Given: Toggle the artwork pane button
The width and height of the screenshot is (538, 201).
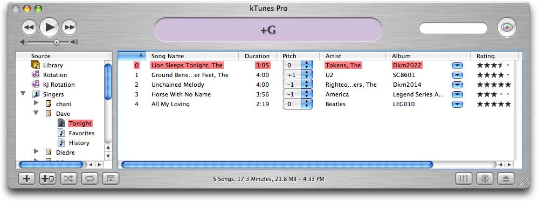Looking at the screenshot, I should 111,179.
